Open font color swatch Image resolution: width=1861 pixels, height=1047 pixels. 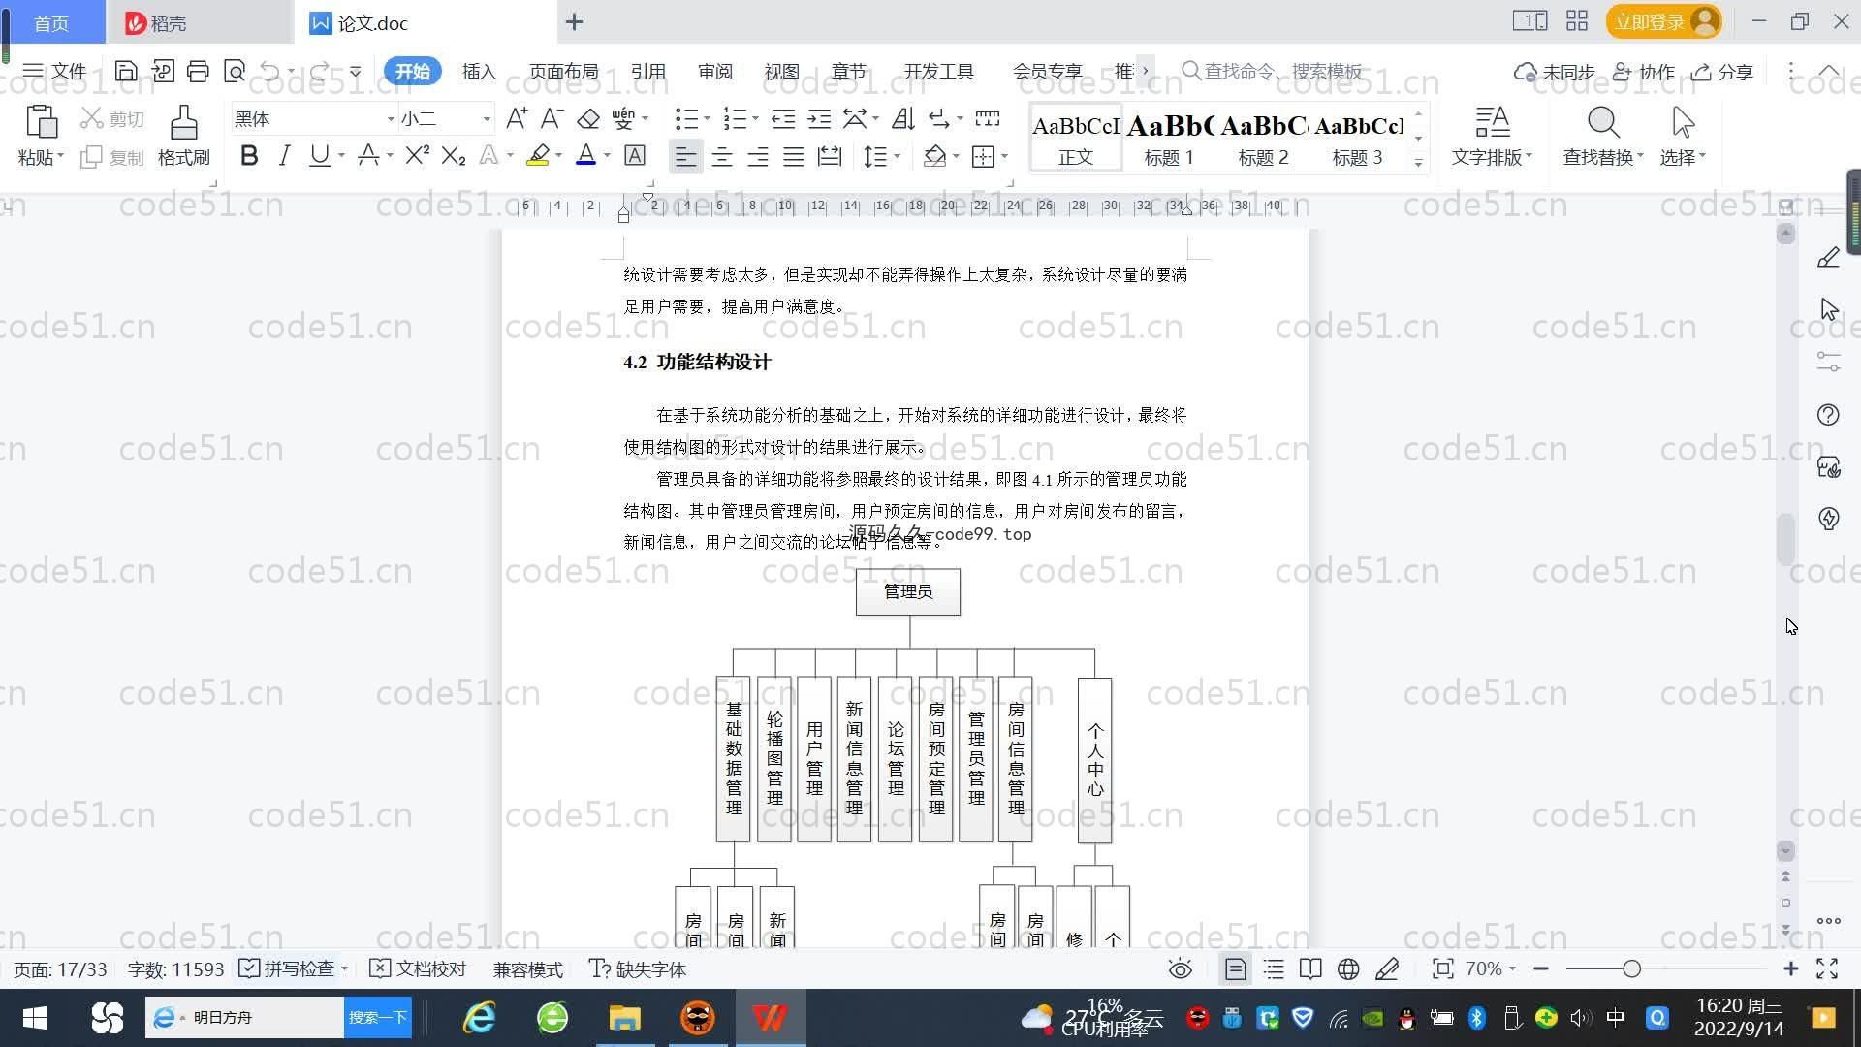(x=585, y=155)
